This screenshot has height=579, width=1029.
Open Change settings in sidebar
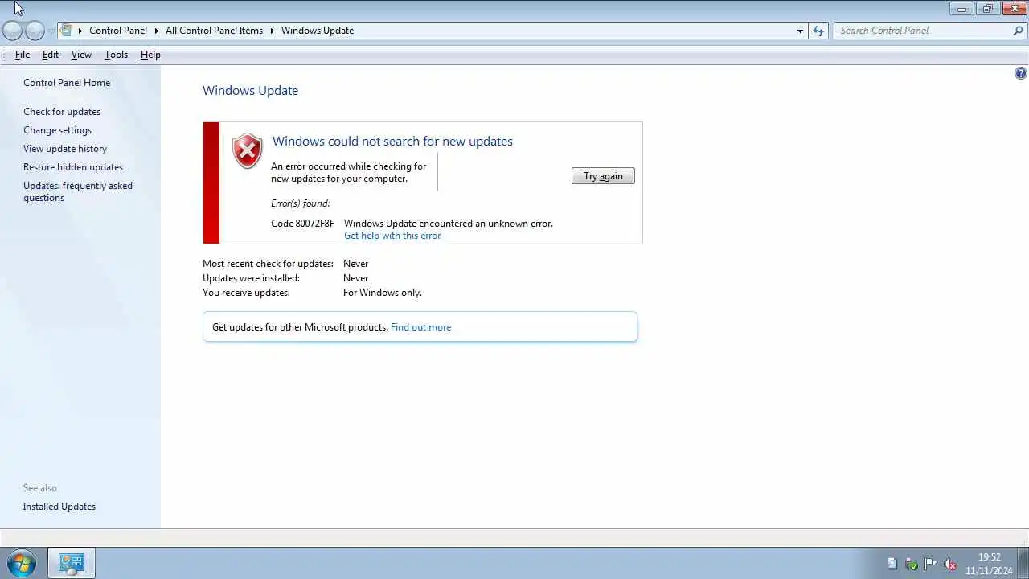(x=57, y=130)
